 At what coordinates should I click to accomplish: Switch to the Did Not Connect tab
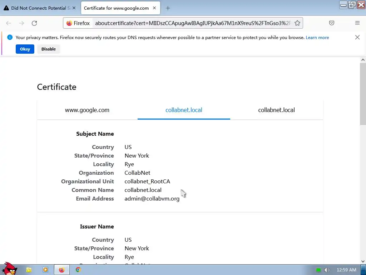pyautogui.click(x=40, y=8)
